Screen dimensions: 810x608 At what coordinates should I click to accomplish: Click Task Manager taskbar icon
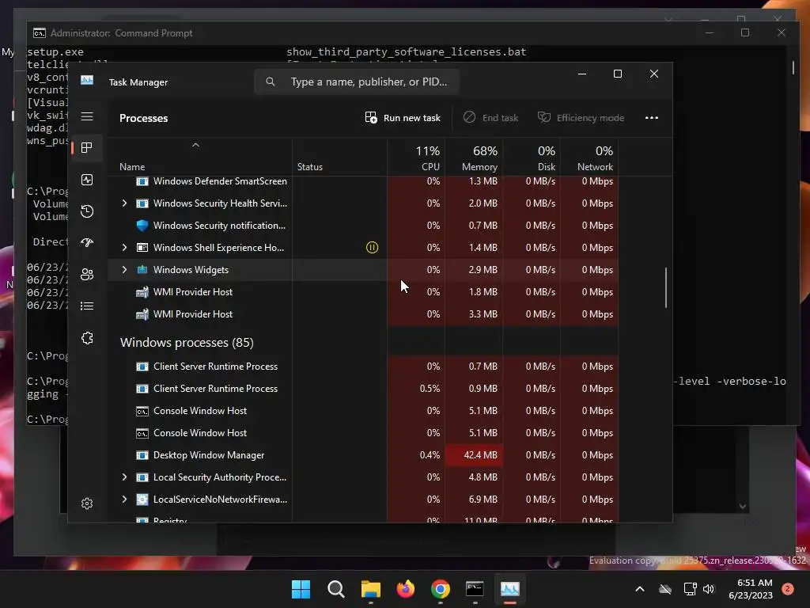[509, 589]
